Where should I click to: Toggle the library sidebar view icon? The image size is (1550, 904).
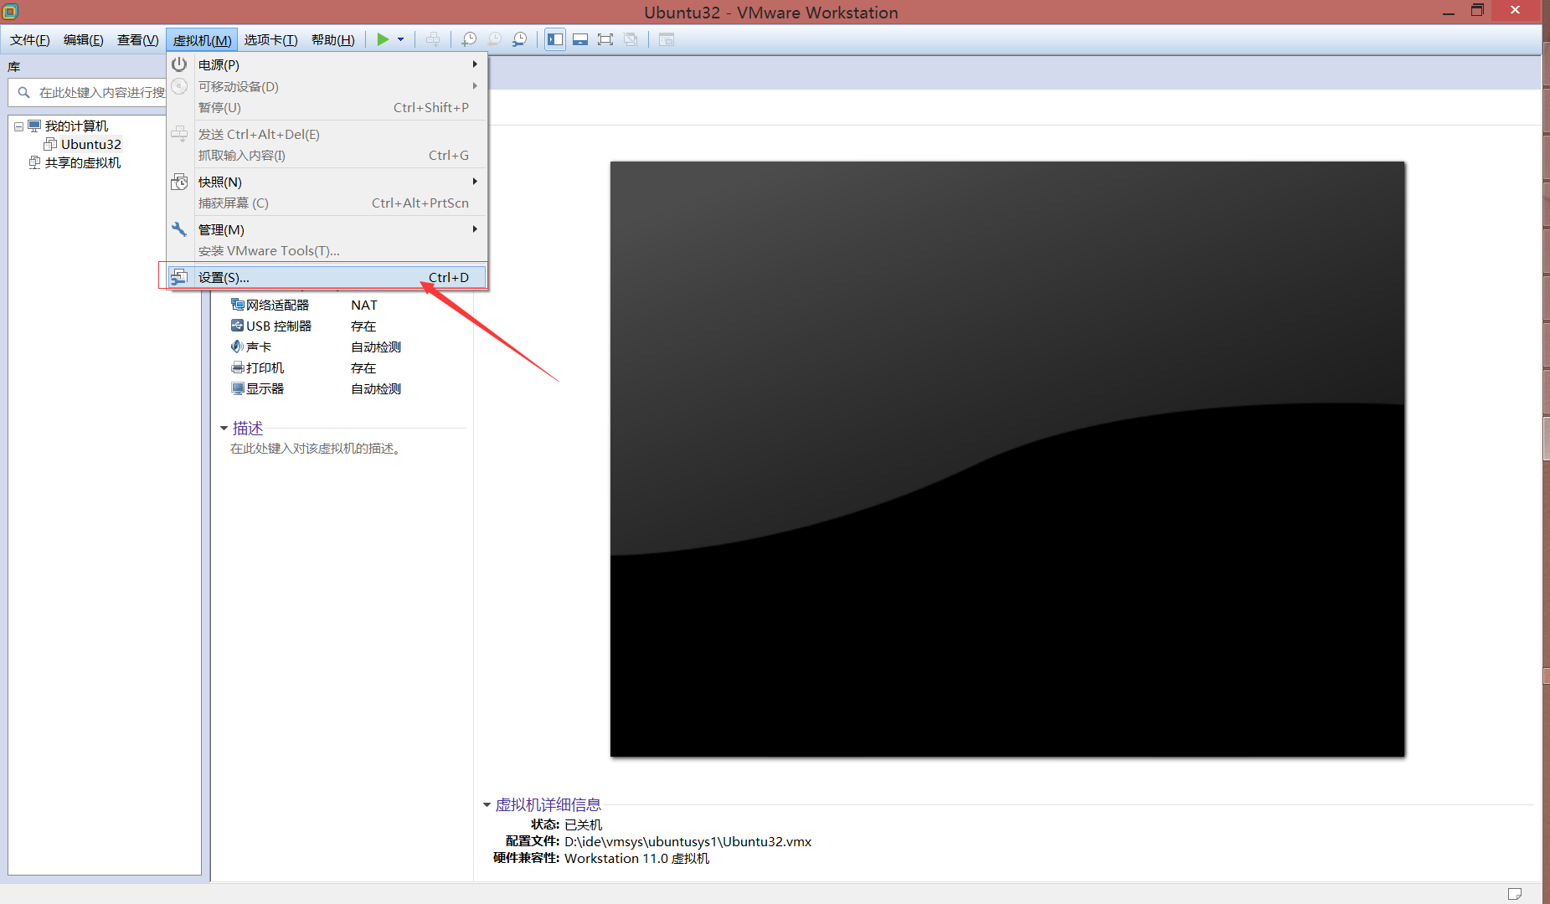pos(555,39)
